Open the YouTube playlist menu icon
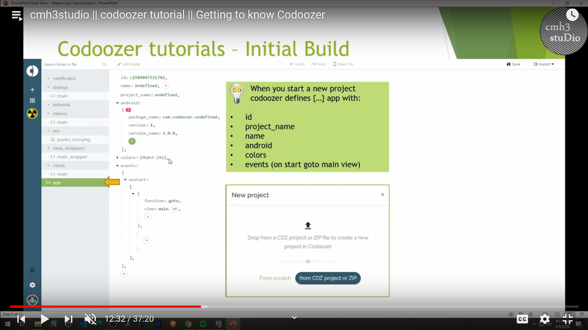The height and width of the screenshot is (330, 588). [x=17, y=15]
